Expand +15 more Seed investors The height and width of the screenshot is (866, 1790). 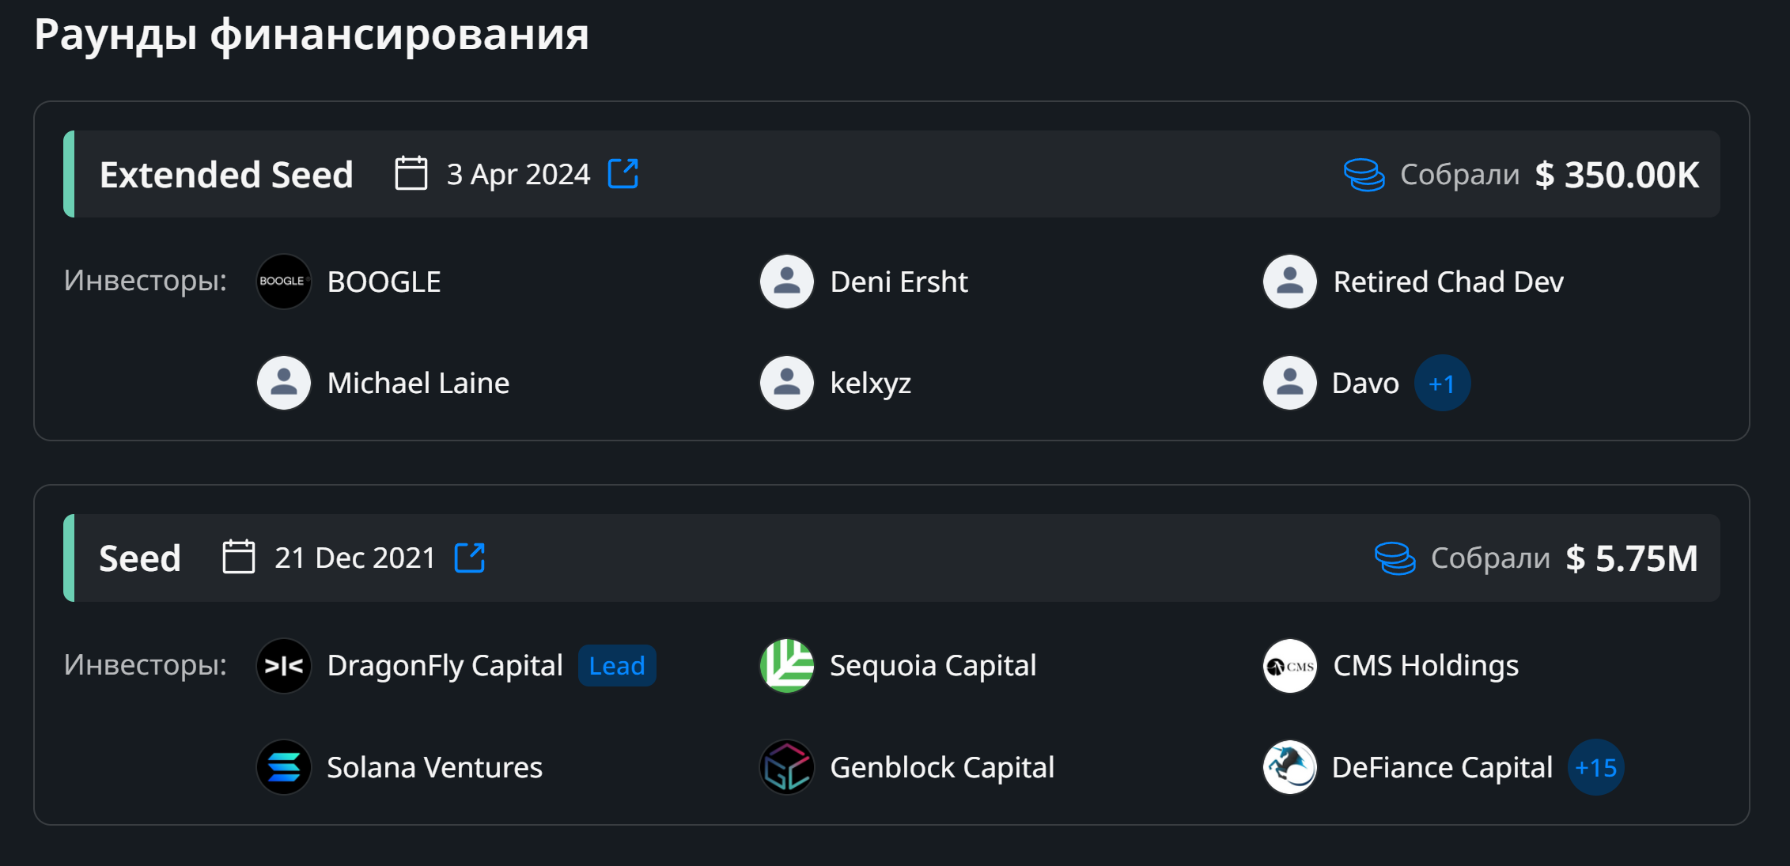[1595, 767]
